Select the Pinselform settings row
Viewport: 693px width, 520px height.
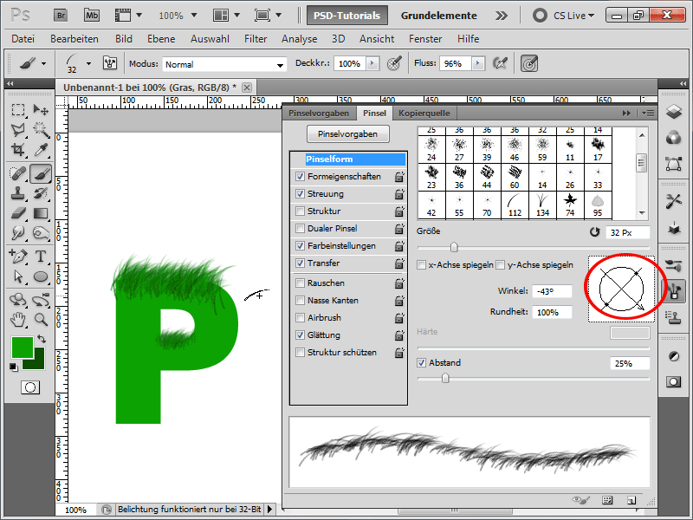coord(349,159)
